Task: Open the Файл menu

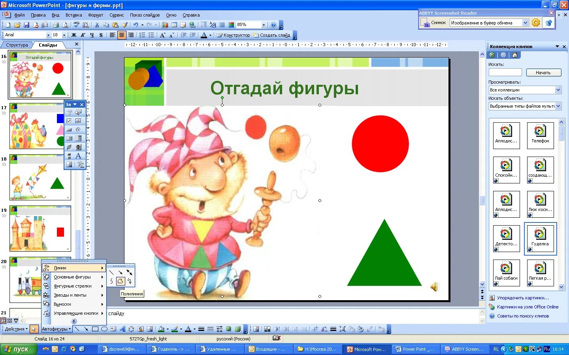Action: (x=19, y=15)
